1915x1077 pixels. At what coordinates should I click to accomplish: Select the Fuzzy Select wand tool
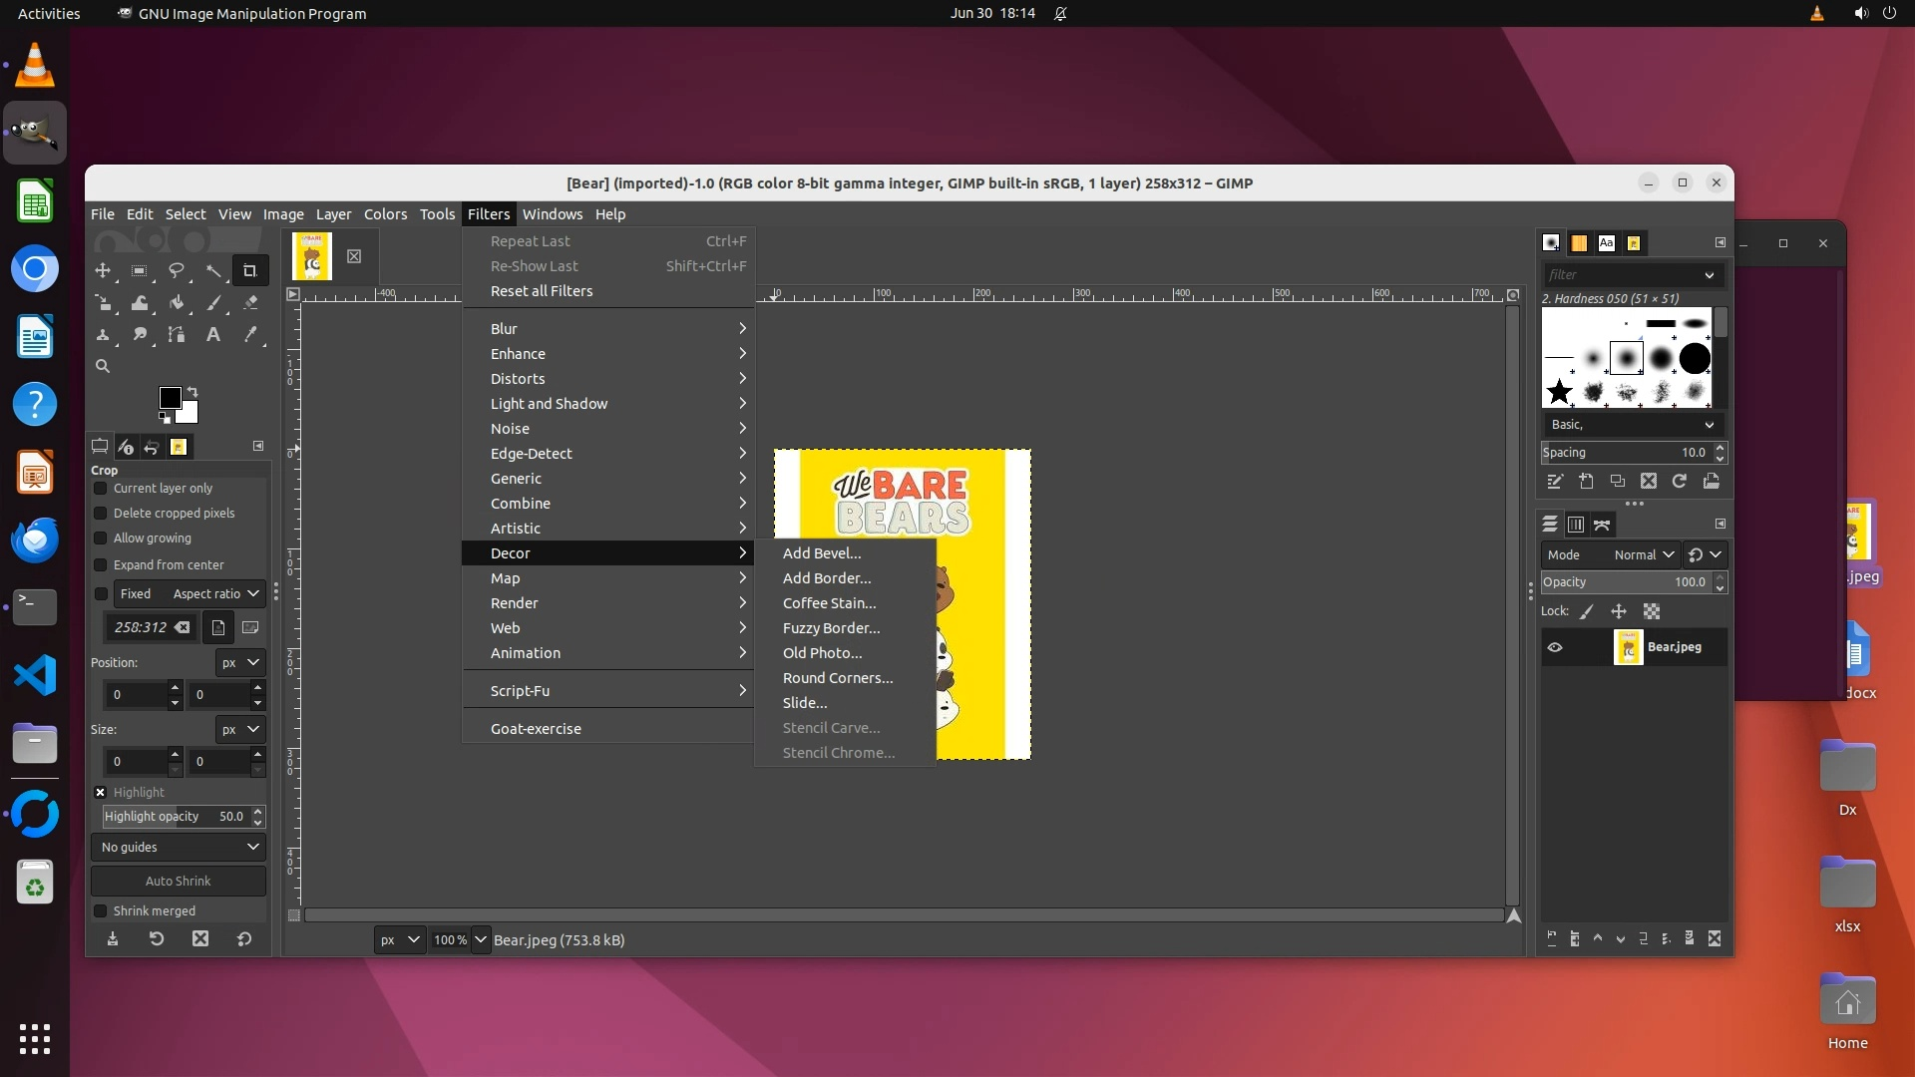(213, 270)
